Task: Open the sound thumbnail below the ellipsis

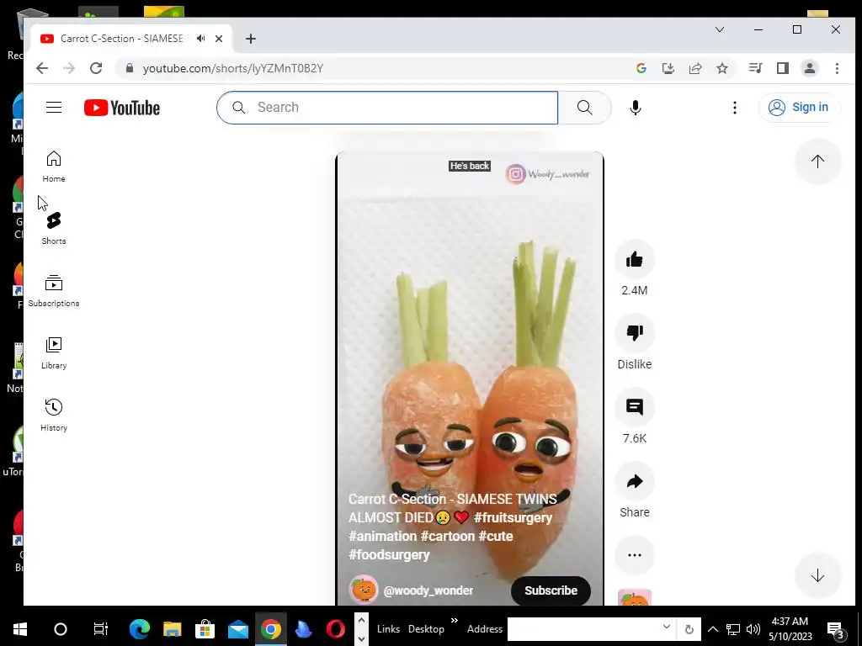Action: [635, 598]
